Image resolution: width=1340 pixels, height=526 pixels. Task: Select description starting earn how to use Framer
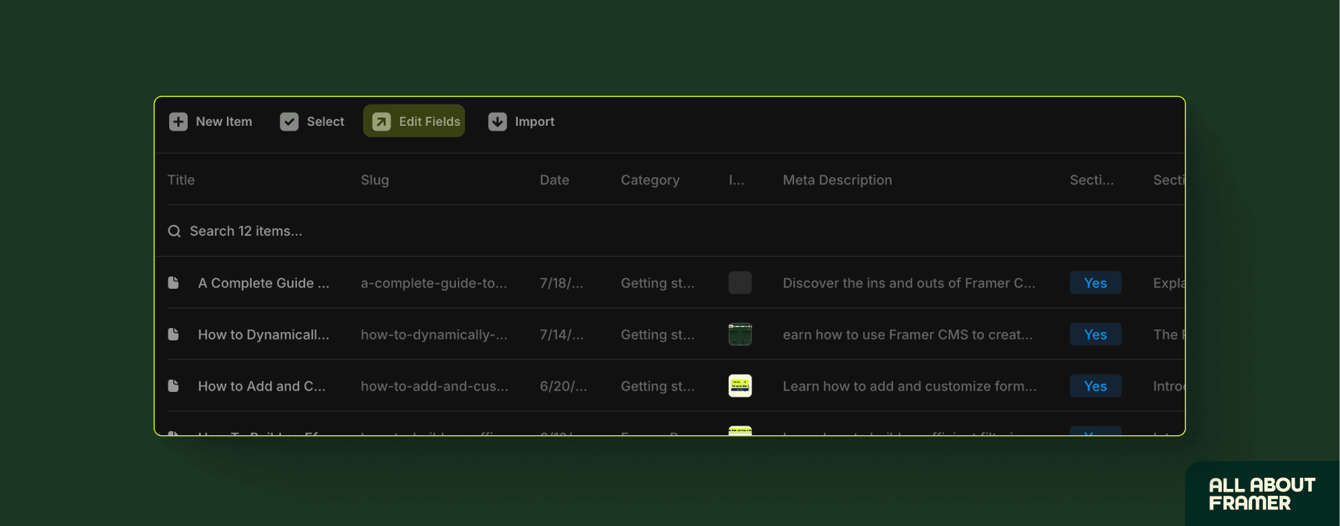point(908,335)
